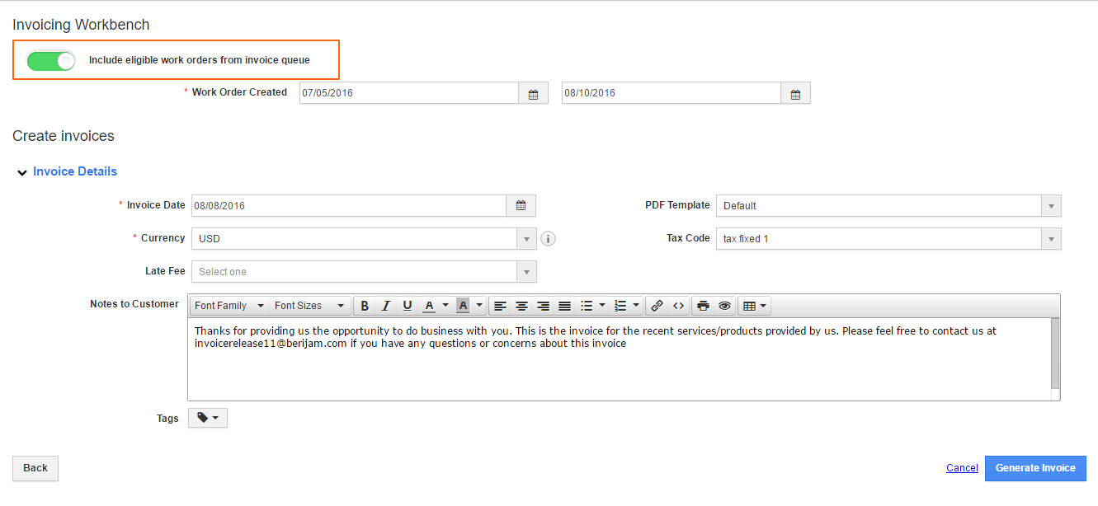This screenshot has height=506, width=1098.
Task: Click the underline formatting icon
Action: pyautogui.click(x=408, y=306)
